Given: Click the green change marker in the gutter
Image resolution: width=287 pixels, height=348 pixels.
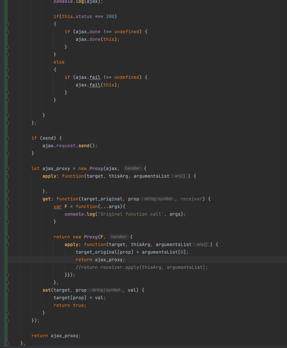Looking at the screenshot, I should (6, 174).
